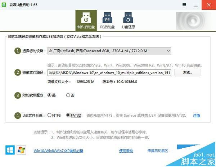This screenshot has height=167, width=216.
Task: Open the 使用帮助 help link
Action: (126, 151)
